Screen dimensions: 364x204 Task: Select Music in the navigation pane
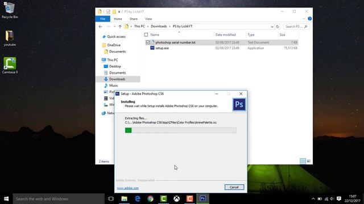[x=114, y=86]
